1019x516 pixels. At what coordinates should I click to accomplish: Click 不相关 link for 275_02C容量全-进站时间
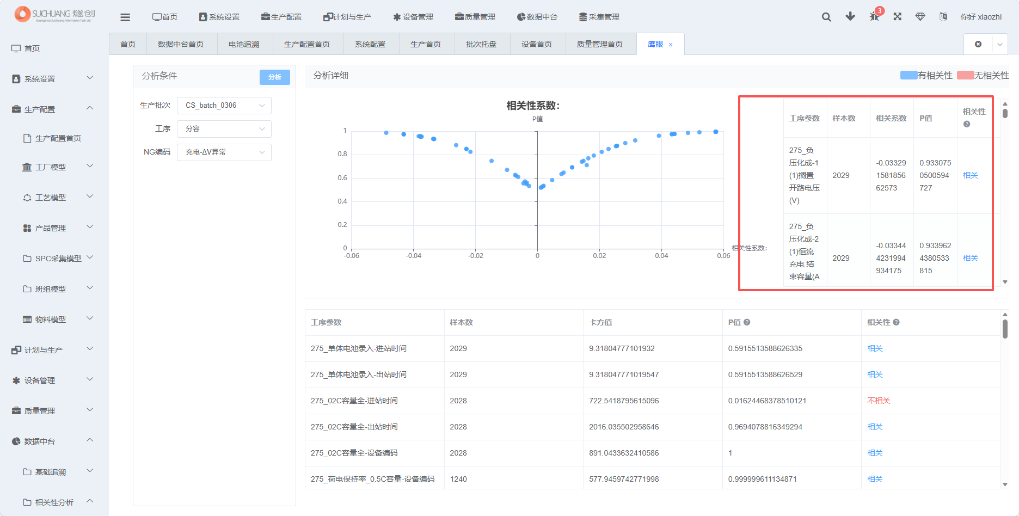(x=879, y=401)
